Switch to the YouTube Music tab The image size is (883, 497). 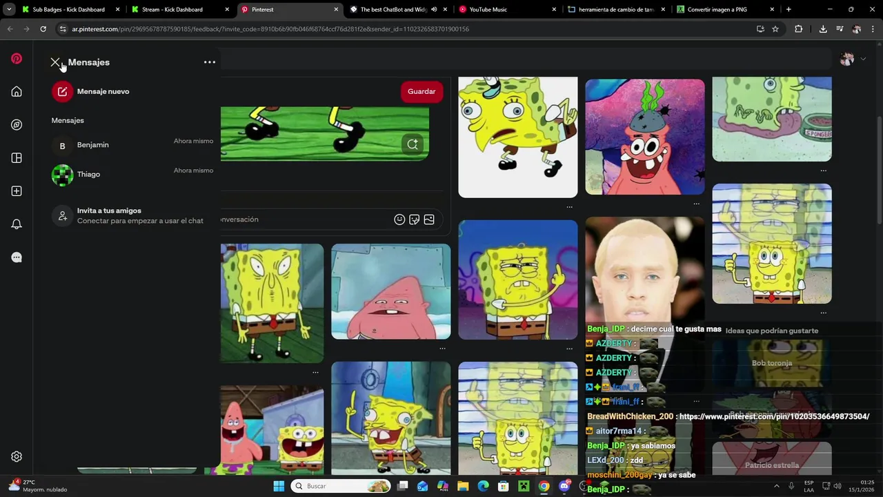507,10
